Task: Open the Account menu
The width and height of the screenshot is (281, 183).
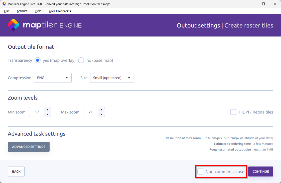Action: click(22, 11)
